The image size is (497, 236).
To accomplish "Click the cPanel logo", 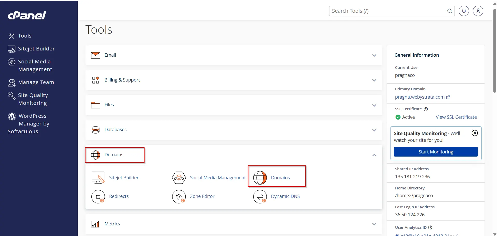I will pos(27,16).
